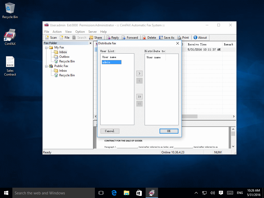Image resolution: width=264 pixels, height=198 pixels.
Task: Open the Server menu
Action: [x=93, y=32]
